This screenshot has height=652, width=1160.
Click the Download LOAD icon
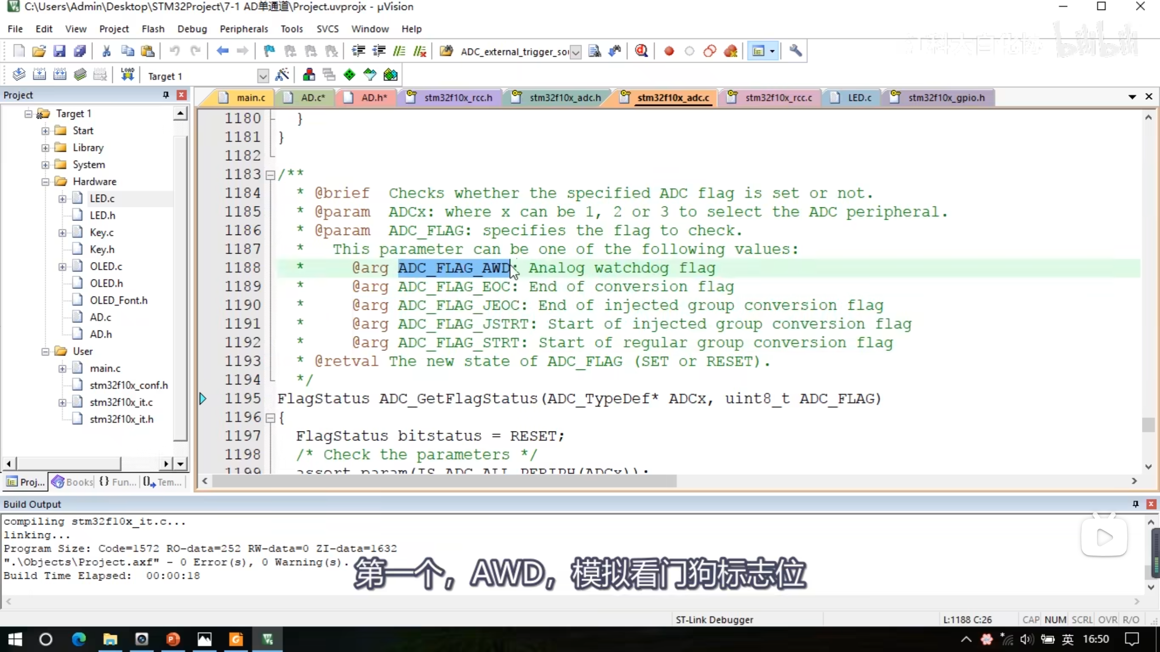point(128,75)
